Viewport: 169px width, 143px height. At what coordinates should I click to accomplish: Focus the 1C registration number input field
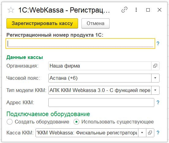pyautogui.click(x=80, y=43)
